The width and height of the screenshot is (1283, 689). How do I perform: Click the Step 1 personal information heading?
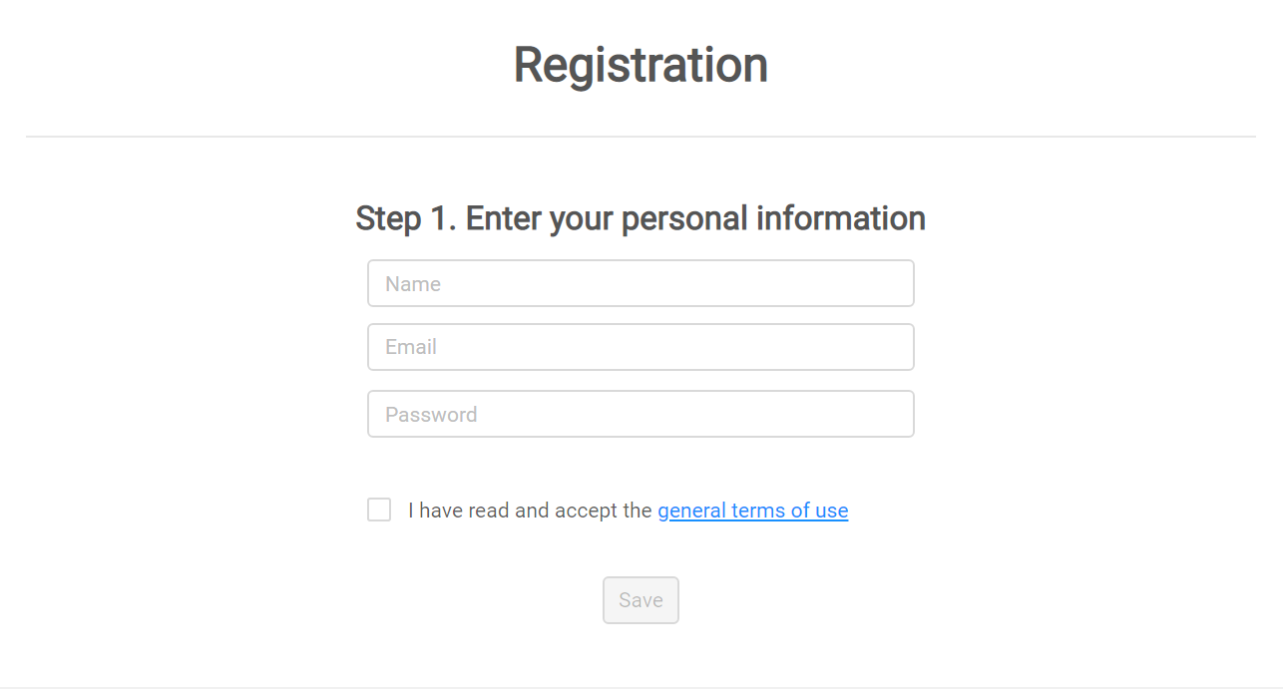[641, 218]
